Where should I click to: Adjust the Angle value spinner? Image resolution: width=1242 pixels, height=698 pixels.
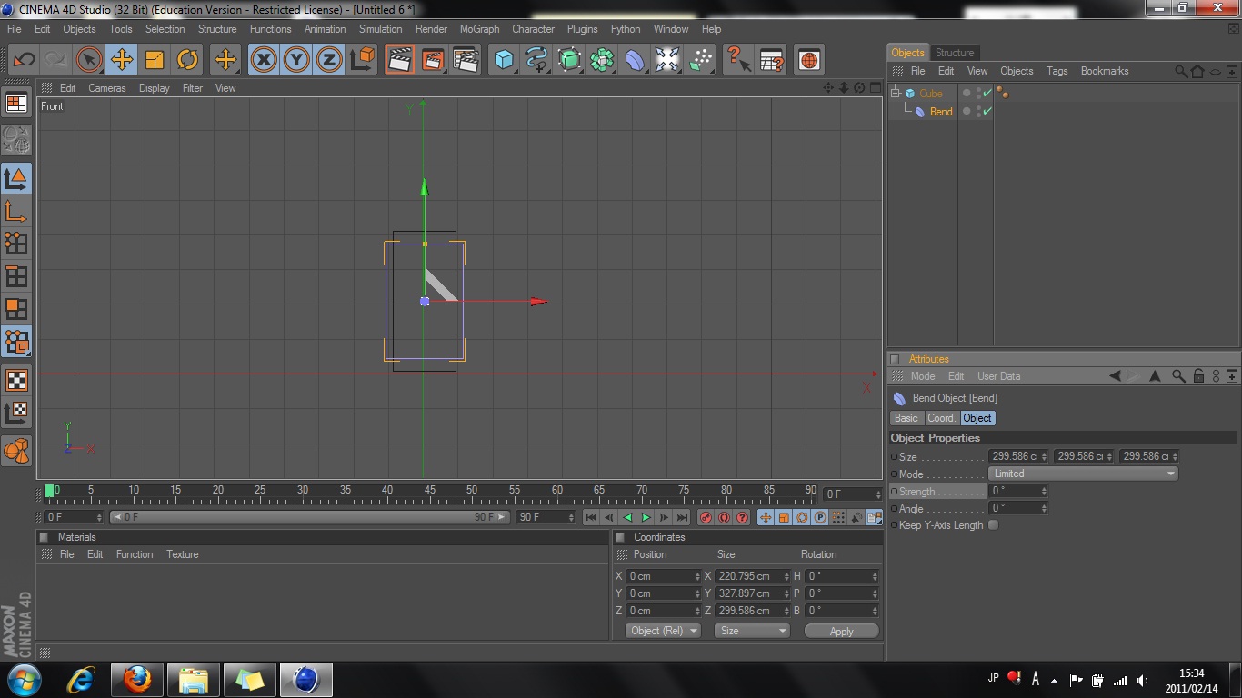[1044, 509]
